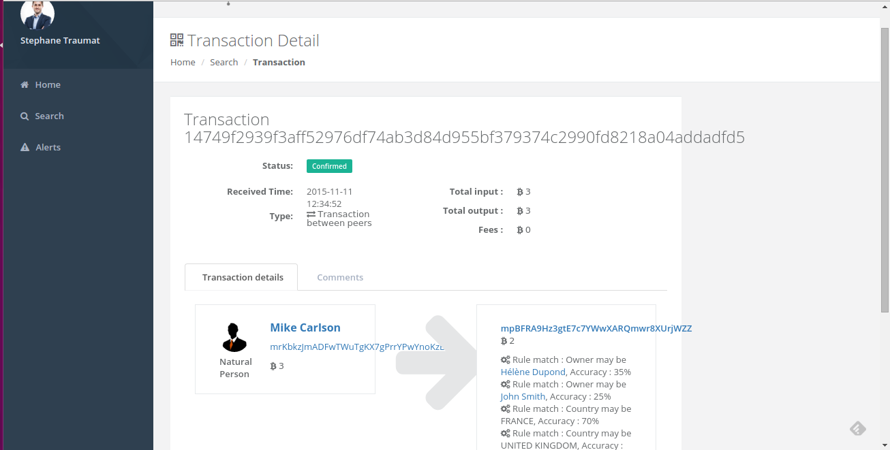Click Stephane Traumat's profile avatar
Screen dimensions: 890x450
tap(37, 14)
